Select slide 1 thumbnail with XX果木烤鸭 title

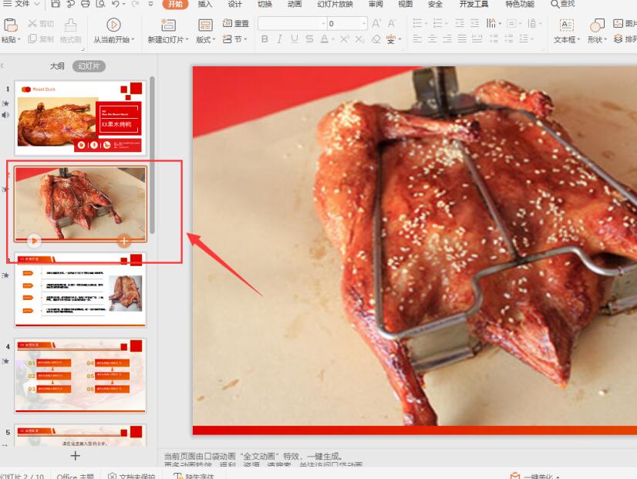point(80,118)
